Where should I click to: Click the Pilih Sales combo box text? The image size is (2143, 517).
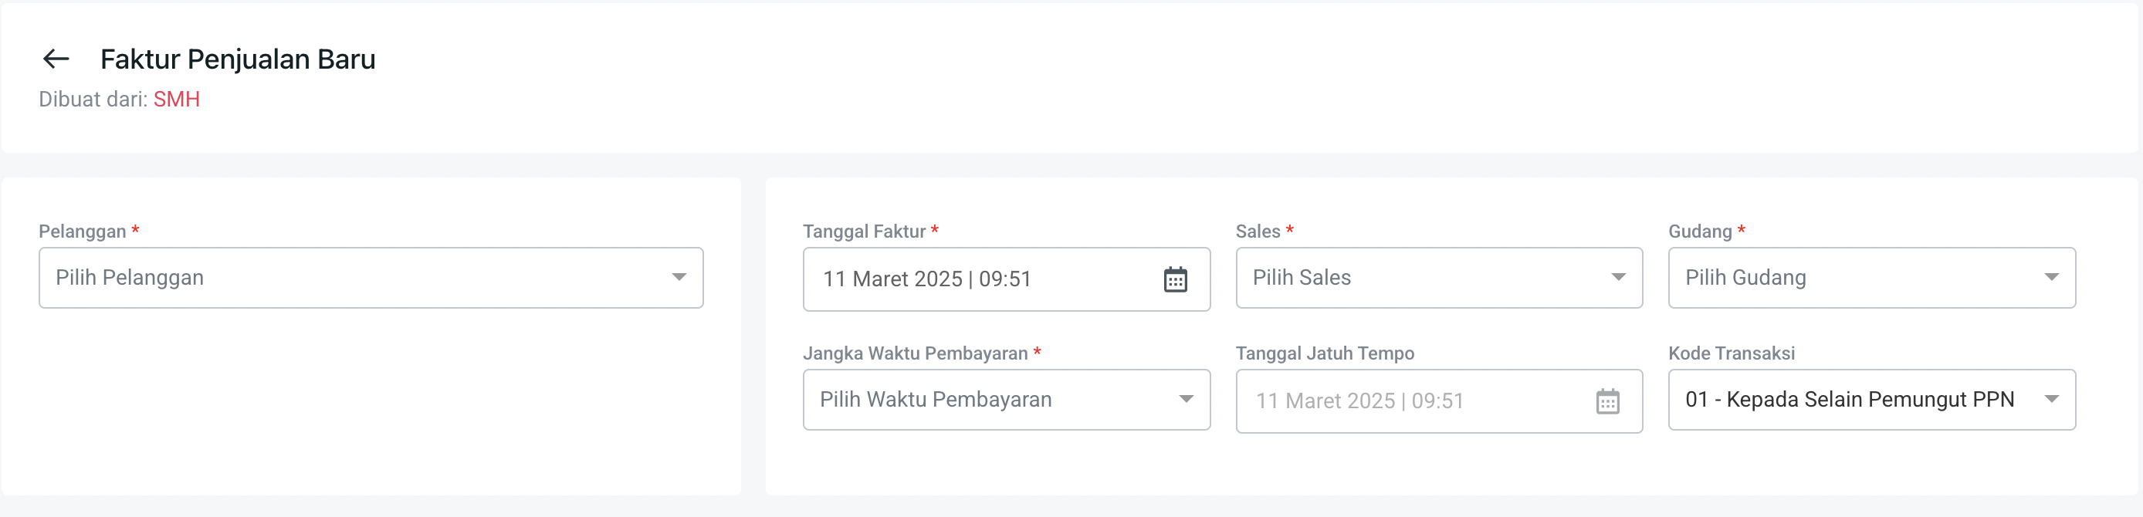(1301, 278)
